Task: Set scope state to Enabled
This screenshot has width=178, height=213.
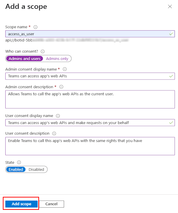Action: pyautogui.click(x=16, y=169)
